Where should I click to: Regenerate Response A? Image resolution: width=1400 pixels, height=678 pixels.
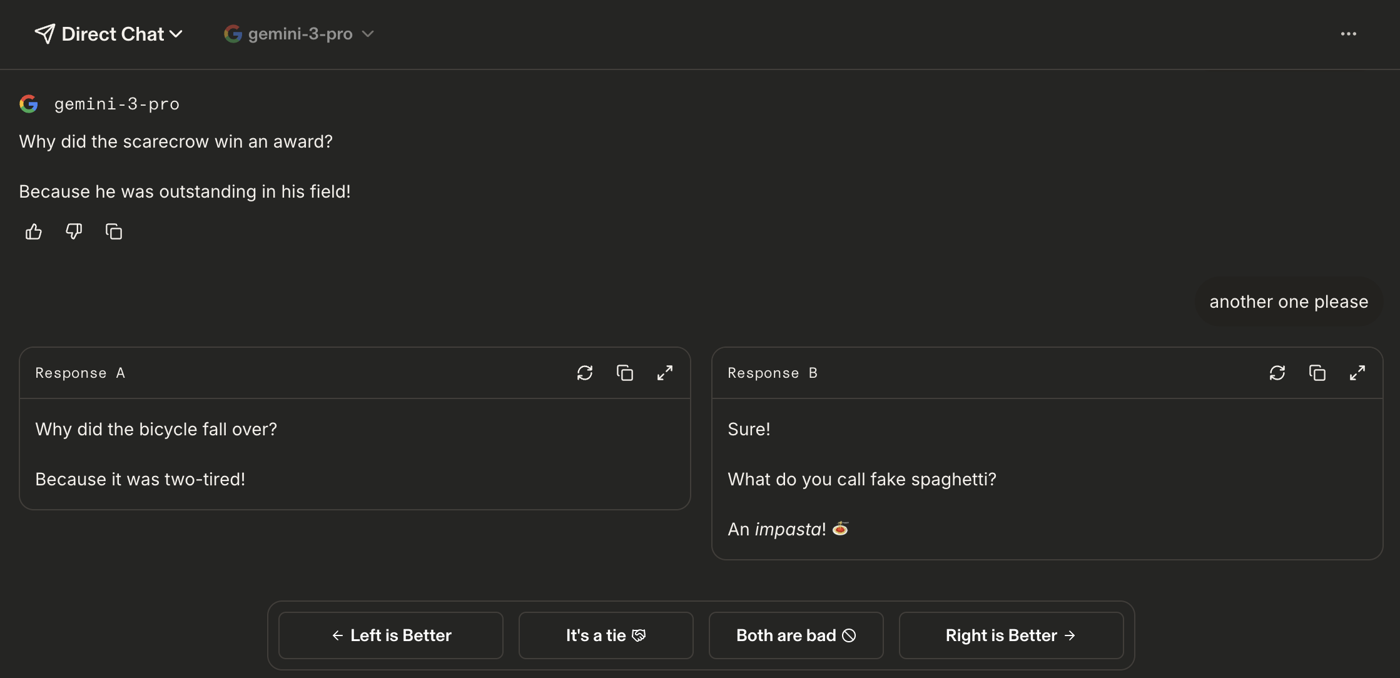[585, 373]
